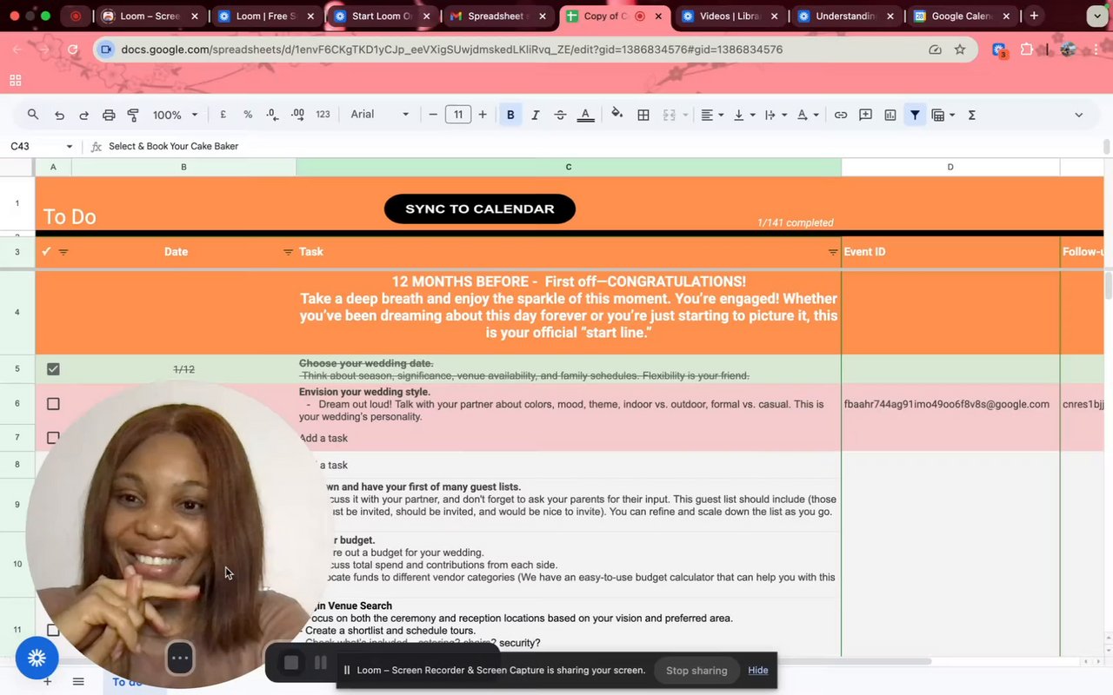Open the fill color paint bucket

(x=616, y=115)
